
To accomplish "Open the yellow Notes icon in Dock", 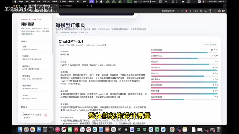I will point(185,130).
